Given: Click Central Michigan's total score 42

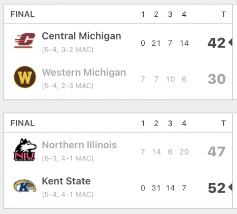Looking at the screenshot, I should coord(216,43).
